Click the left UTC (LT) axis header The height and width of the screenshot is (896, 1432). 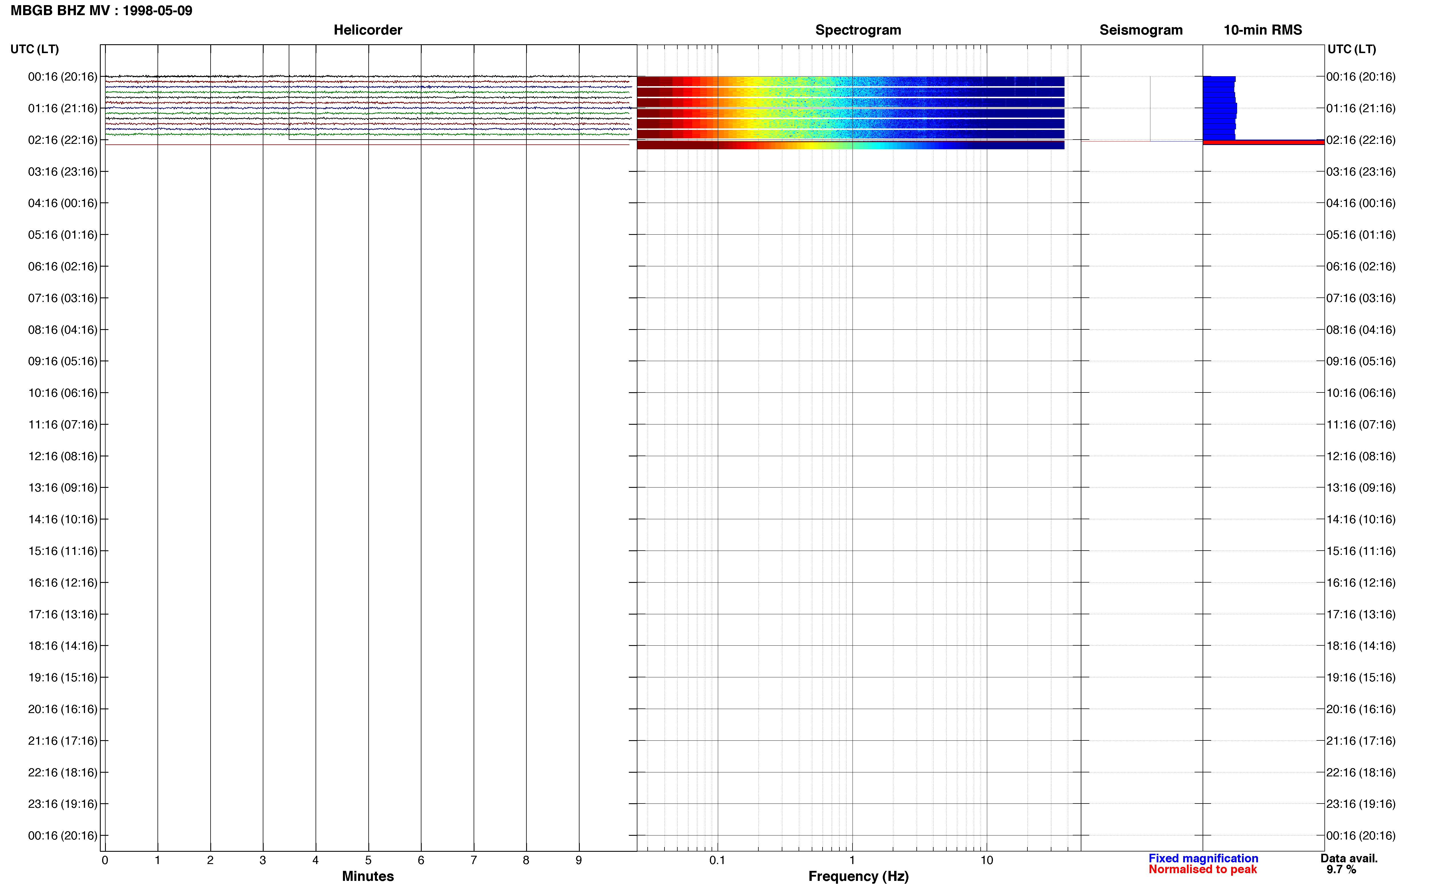point(35,49)
